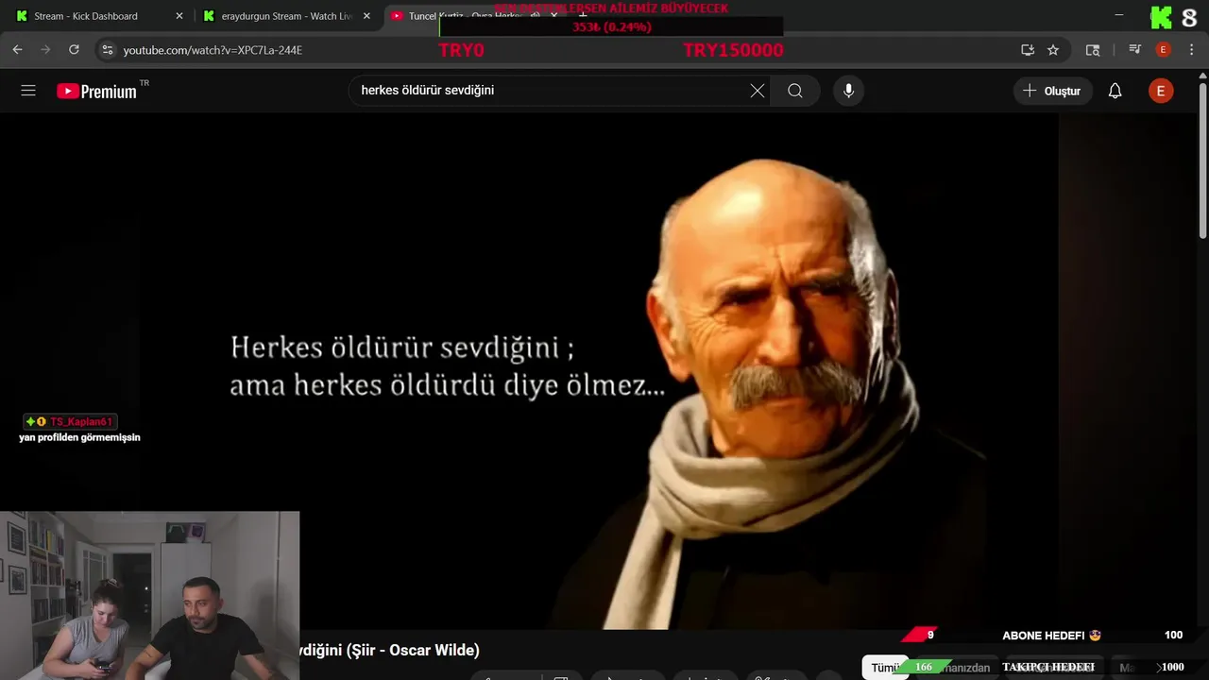View site information icon in address bar
The height and width of the screenshot is (680, 1209).
(107, 50)
